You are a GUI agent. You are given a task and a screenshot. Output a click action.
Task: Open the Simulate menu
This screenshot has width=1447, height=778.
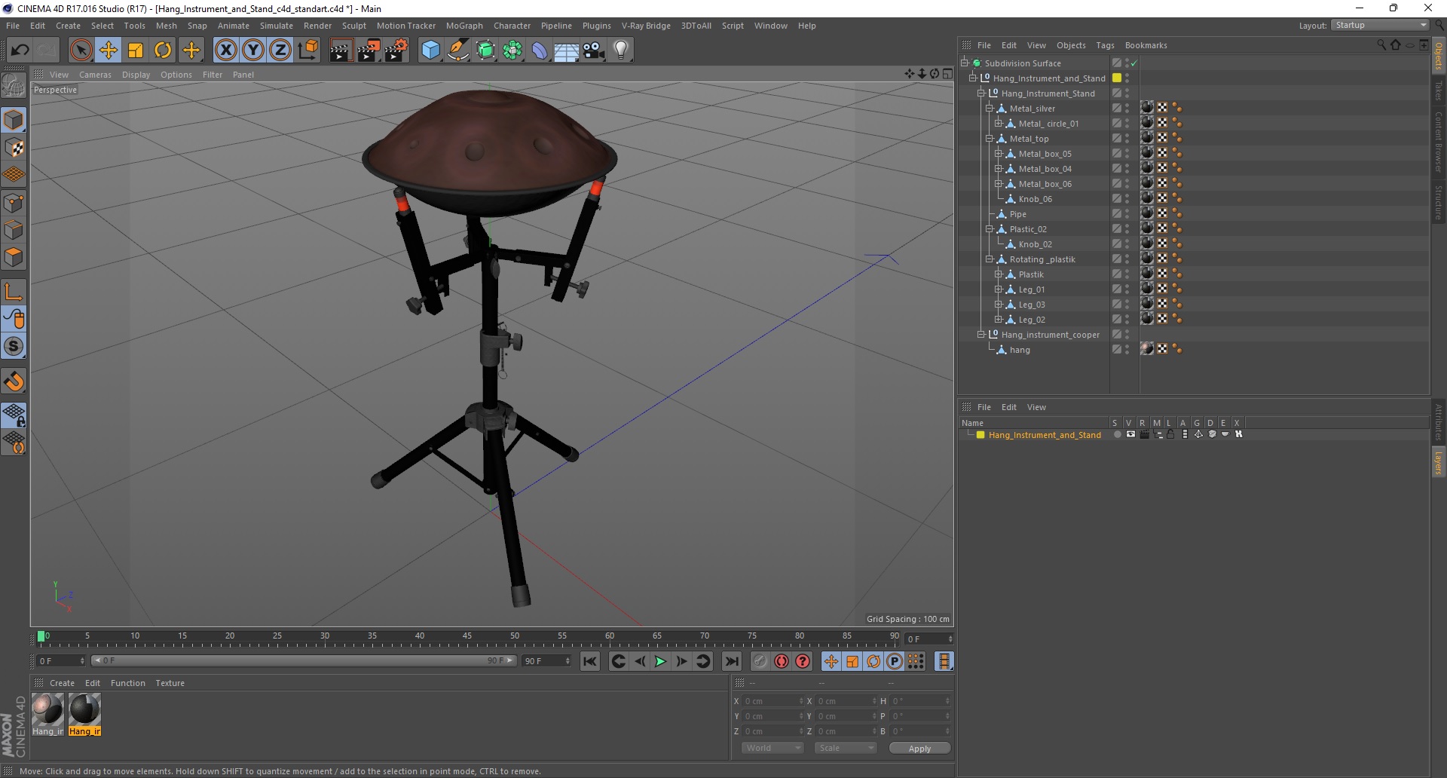pos(277,26)
